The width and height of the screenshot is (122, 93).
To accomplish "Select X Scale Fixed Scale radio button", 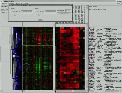I will [11, 12].
